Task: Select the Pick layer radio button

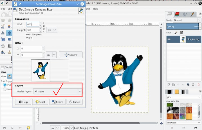Action: (x=5, y=85)
